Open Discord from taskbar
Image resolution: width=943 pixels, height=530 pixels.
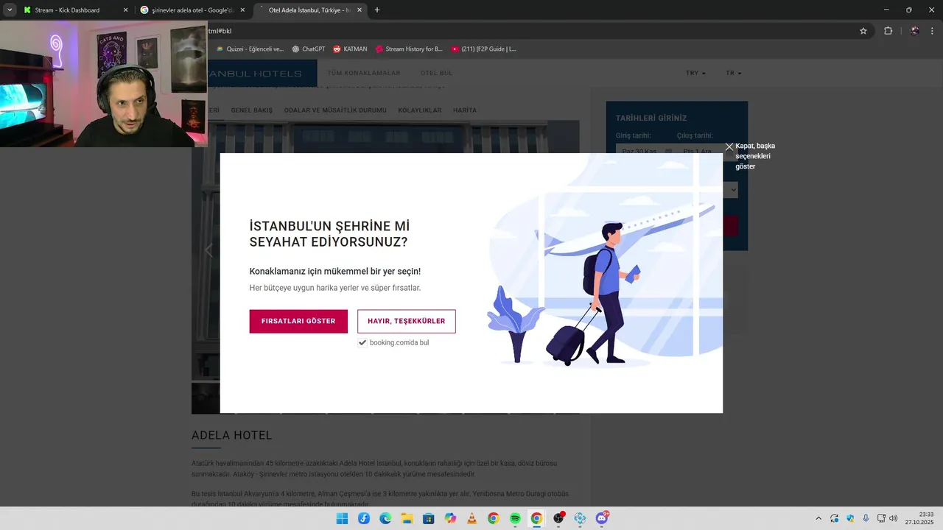[602, 518]
